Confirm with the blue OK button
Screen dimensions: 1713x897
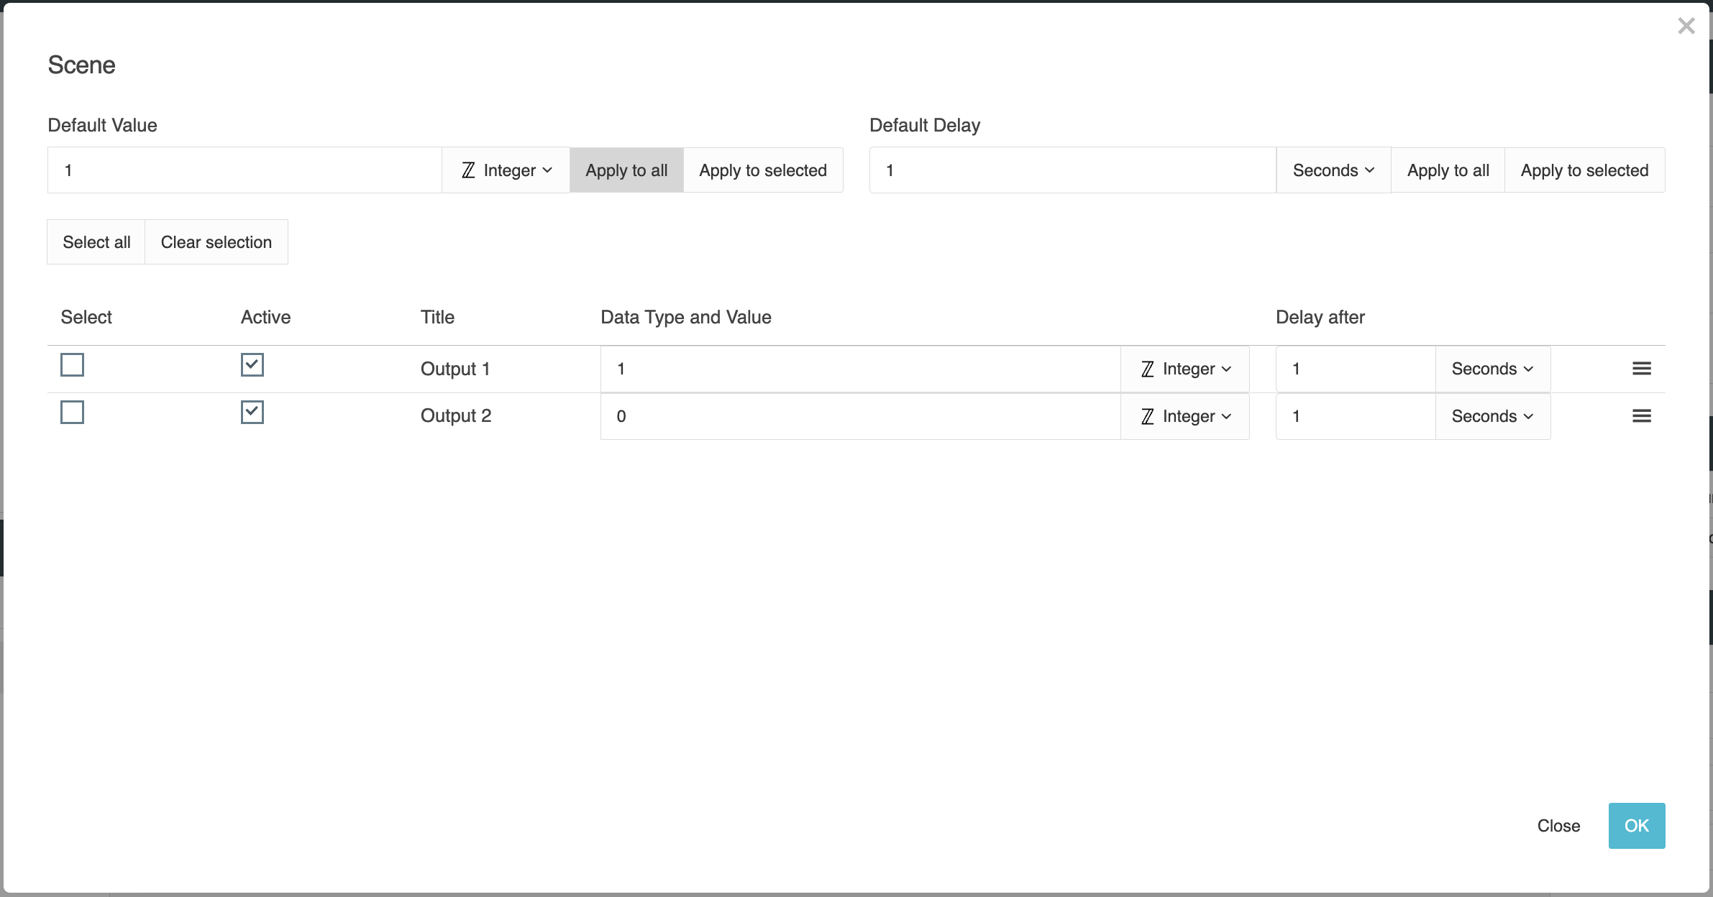point(1636,826)
